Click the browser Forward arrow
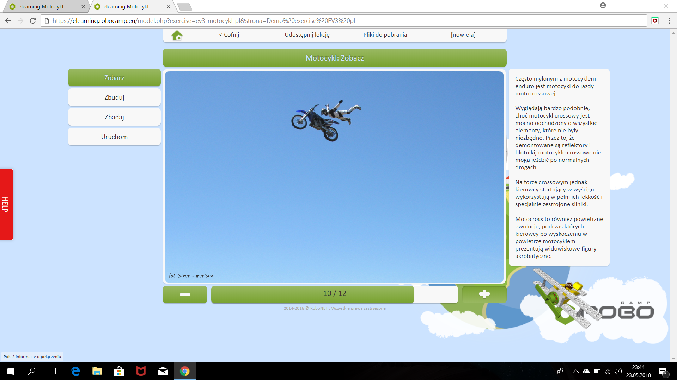Viewport: 677px width, 380px height. 20,21
